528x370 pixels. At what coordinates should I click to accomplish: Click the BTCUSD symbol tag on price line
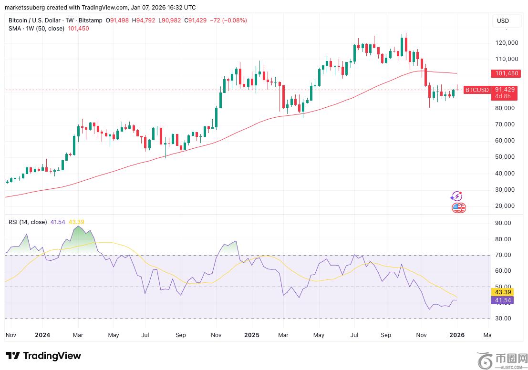point(476,90)
